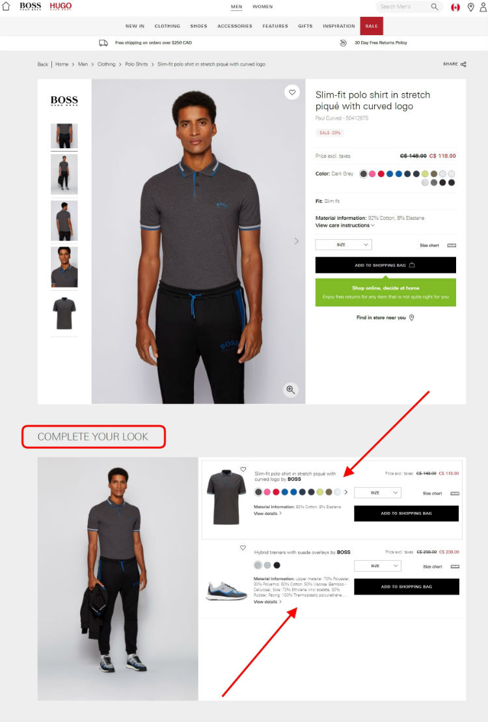This screenshot has height=722, width=488.
Task: Click the Canada flag country selector
Action: tap(455, 7)
